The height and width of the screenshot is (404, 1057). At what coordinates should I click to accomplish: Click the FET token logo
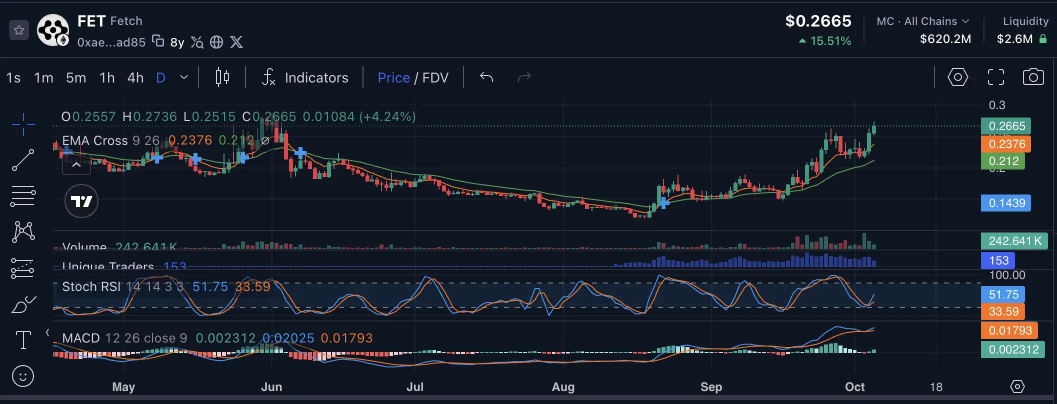click(53, 30)
